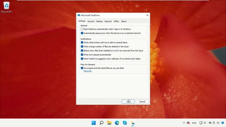Viewport: 226px width, 127px height.
Task: Click OneDrive tray icon with red badge
Action: (x=188, y=123)
